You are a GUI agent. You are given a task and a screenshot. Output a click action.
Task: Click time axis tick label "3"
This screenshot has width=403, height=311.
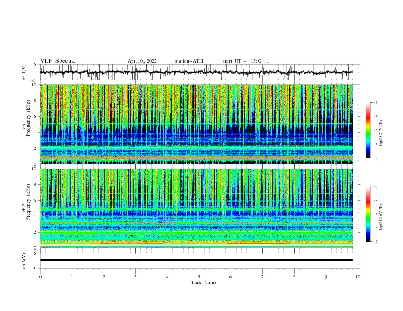[135, 277]
